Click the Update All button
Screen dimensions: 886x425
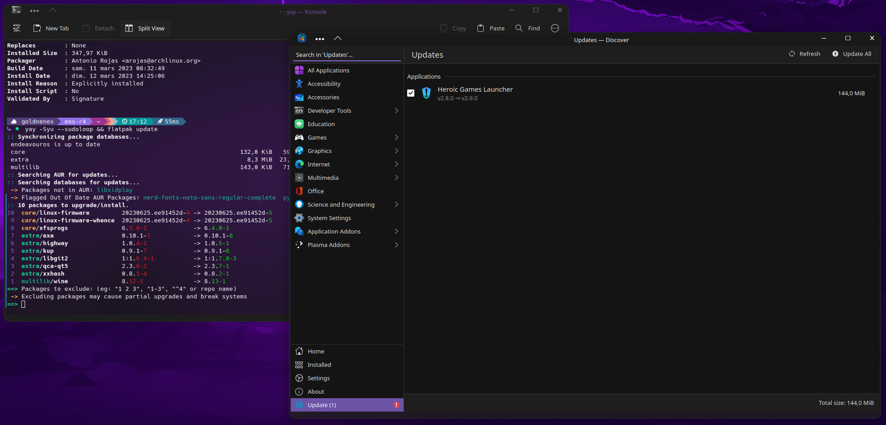pos(852,54)
